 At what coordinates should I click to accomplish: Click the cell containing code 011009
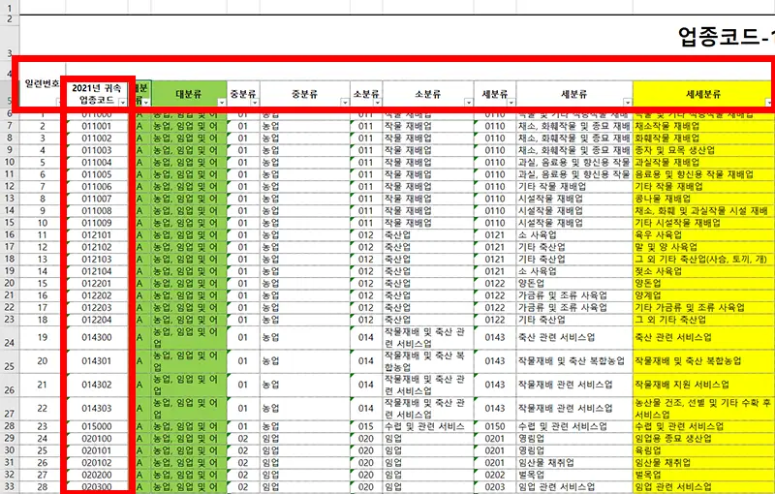point(96,224)
